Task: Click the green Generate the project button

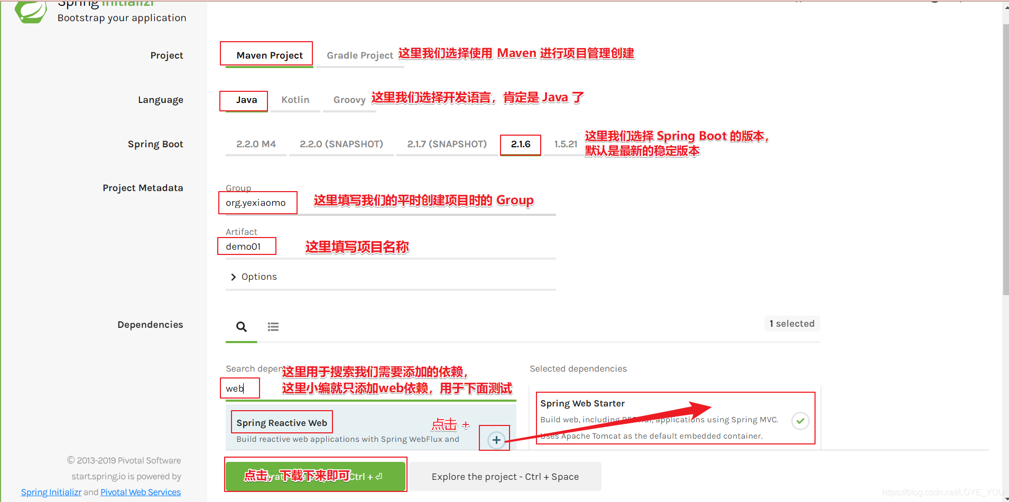Action: pos(316,476)
